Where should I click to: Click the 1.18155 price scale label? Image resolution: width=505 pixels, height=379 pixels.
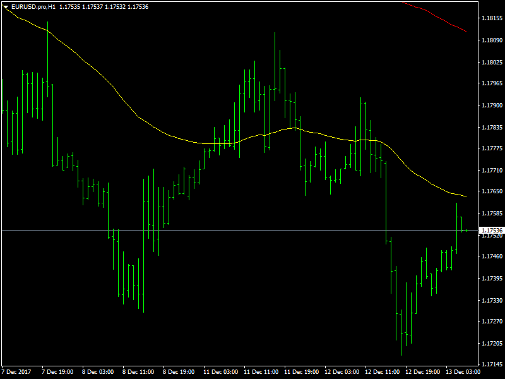[492, 18]
